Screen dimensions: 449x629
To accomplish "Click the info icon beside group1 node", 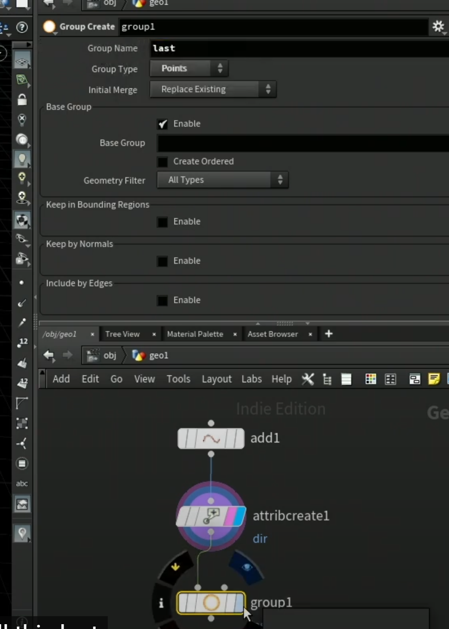I will [161, 603].
